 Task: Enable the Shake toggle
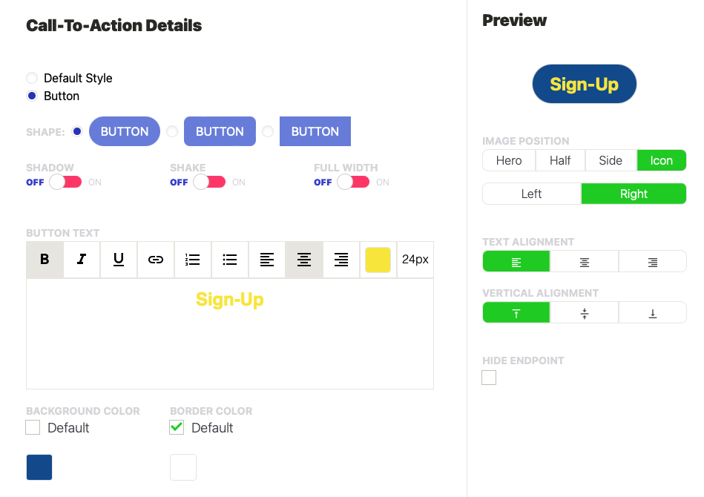pyautogui.click(x=209, y=182)
